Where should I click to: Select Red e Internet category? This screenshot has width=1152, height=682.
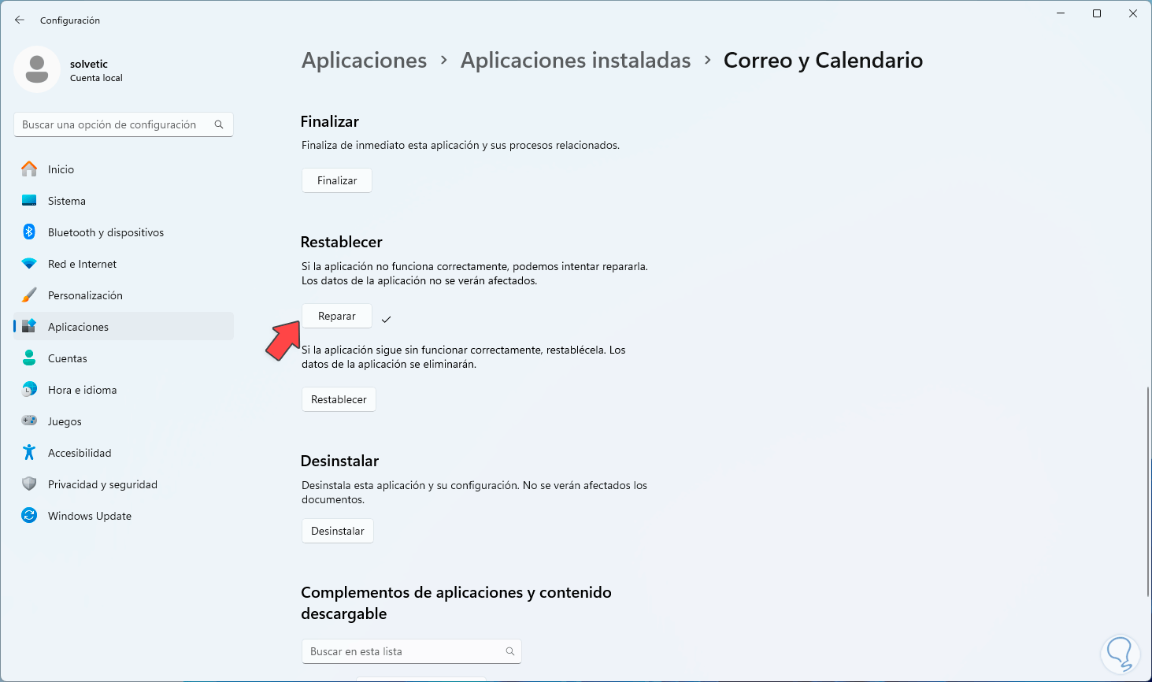124,264
